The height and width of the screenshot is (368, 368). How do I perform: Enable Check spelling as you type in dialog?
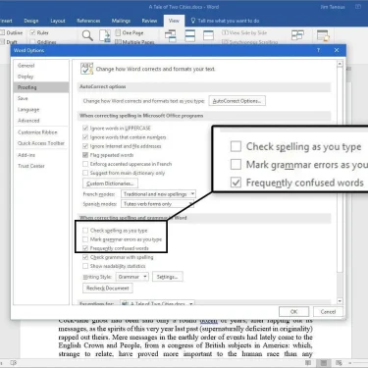[85, 231]
